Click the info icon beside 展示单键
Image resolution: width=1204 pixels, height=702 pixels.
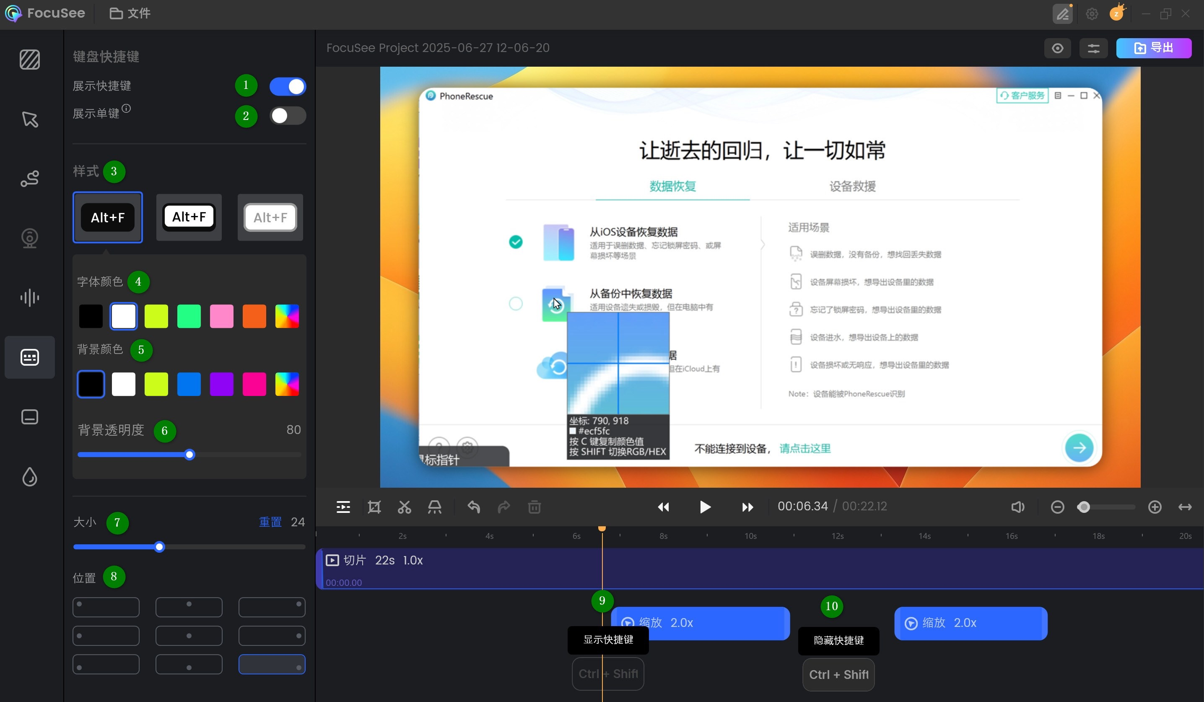coord(126,108)
